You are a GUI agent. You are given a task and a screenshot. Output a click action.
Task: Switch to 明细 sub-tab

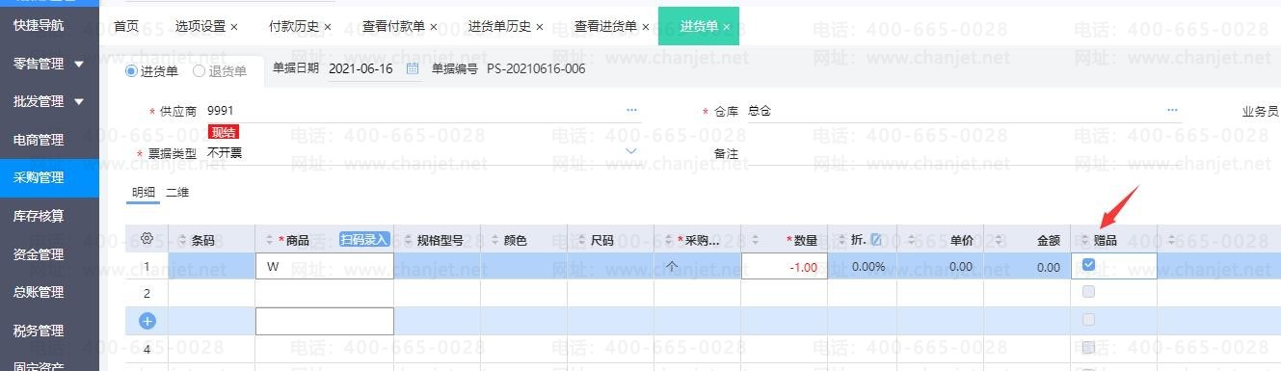coord(144,193)
